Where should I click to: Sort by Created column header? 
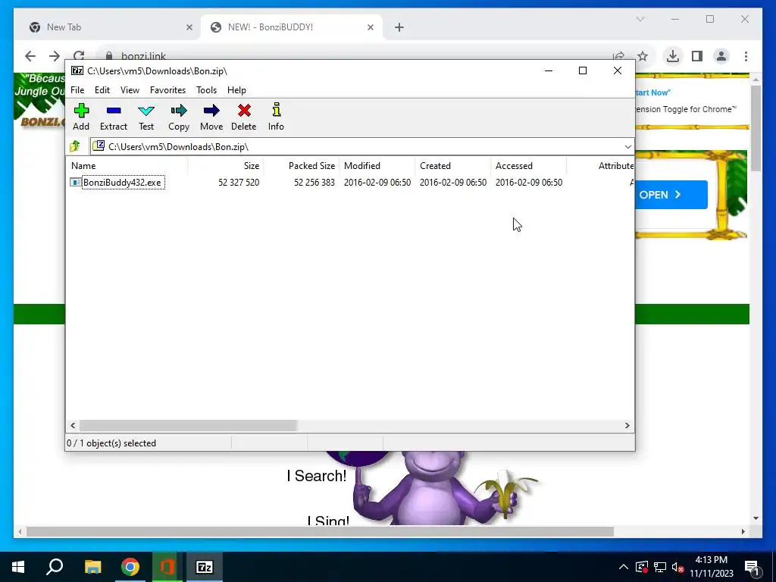pos(453,166)
